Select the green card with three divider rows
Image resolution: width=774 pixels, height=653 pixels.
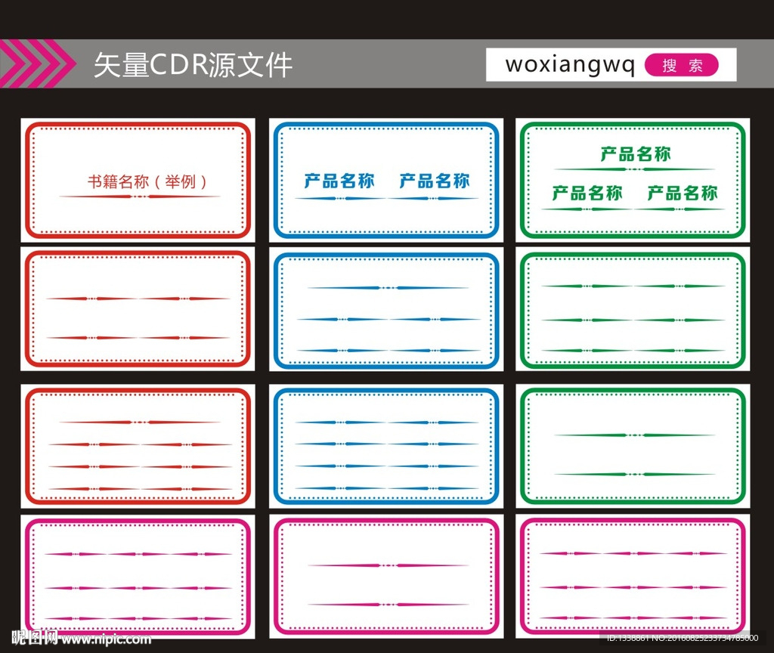click(x=633, y=309)
